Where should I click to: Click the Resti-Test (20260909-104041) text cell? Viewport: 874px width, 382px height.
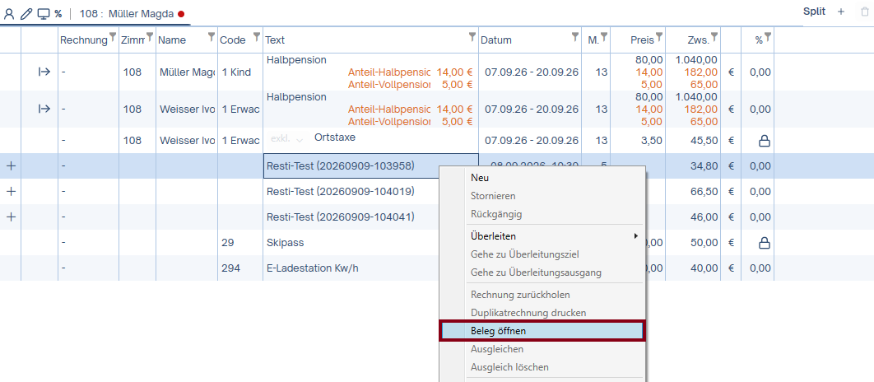(x=341, y=217)
